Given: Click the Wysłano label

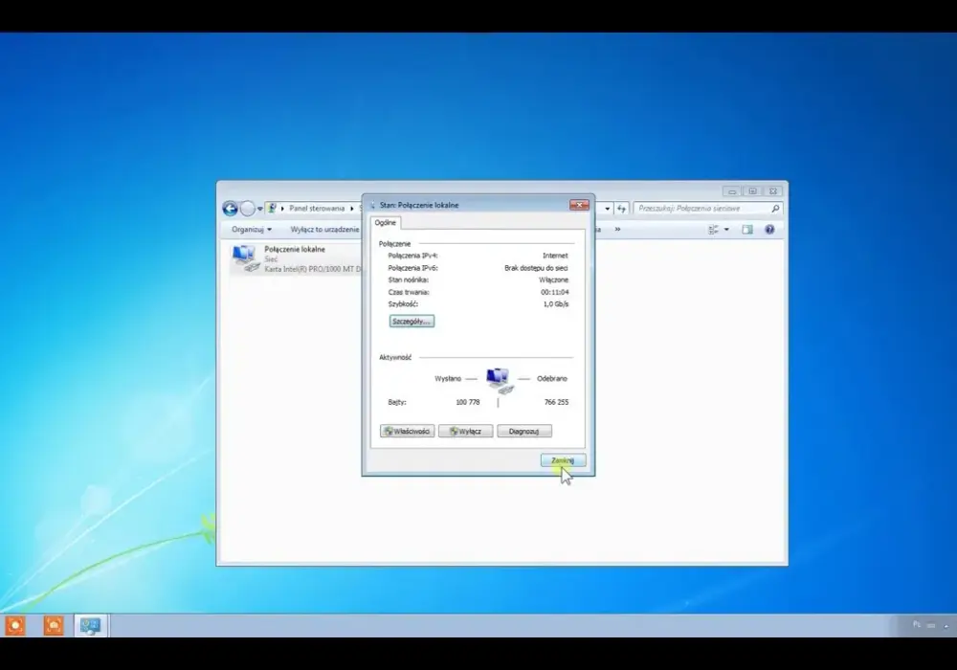Looking at the screenshot, I should tap(448, 378).
